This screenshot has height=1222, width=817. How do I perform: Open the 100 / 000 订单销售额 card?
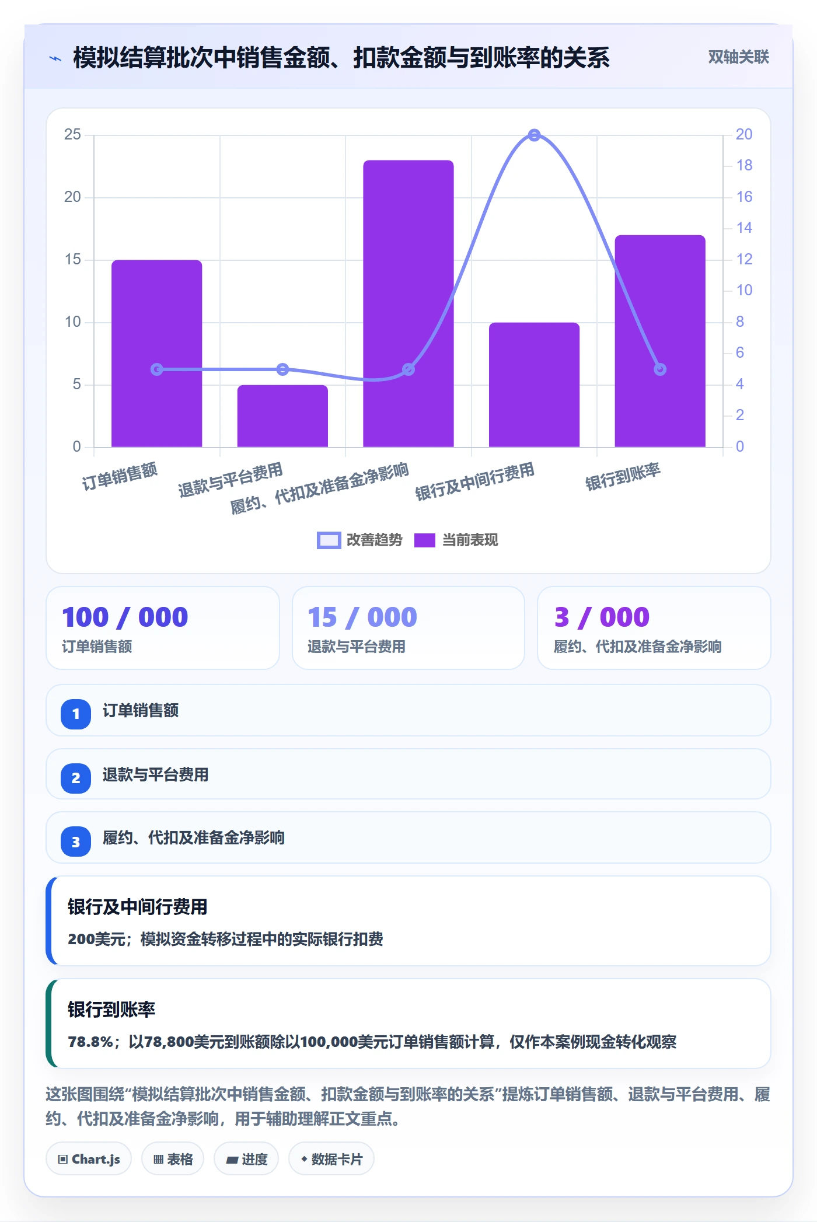point(163,628)
